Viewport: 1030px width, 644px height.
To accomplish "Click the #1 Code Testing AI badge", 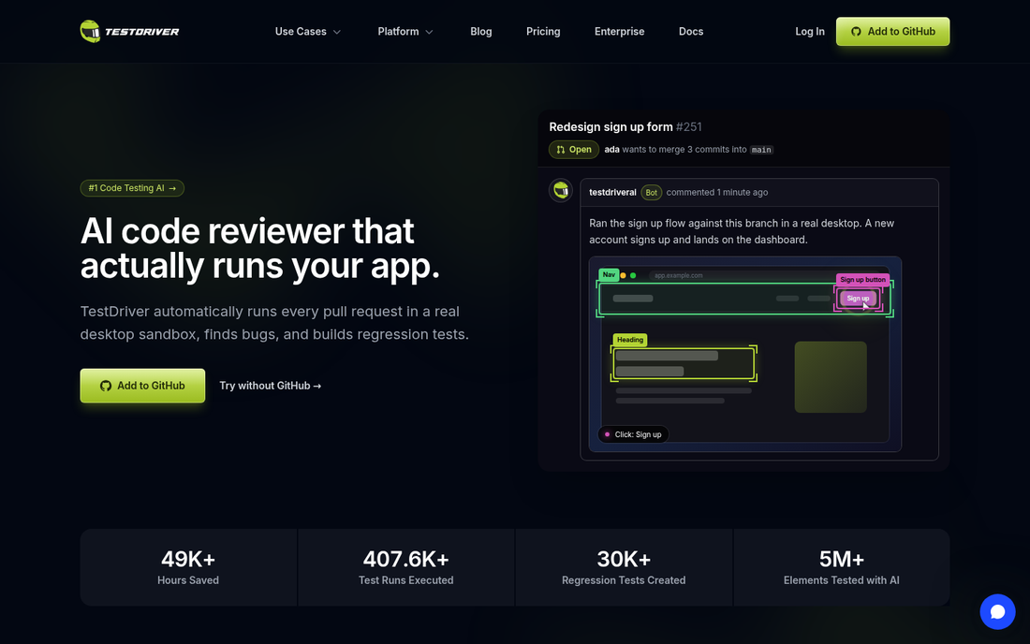I will coord(132,188).
